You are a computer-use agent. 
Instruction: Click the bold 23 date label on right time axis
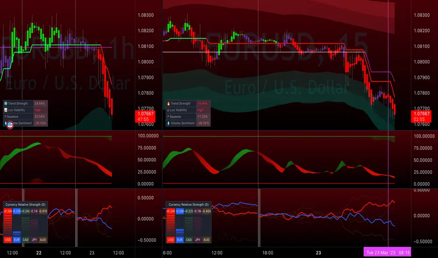tap(319, 253)
